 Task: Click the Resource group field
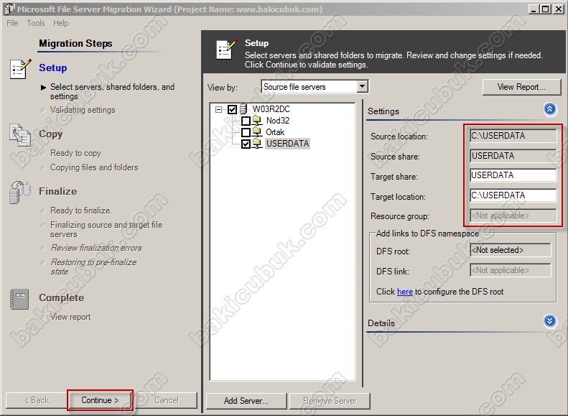(513, 216)
